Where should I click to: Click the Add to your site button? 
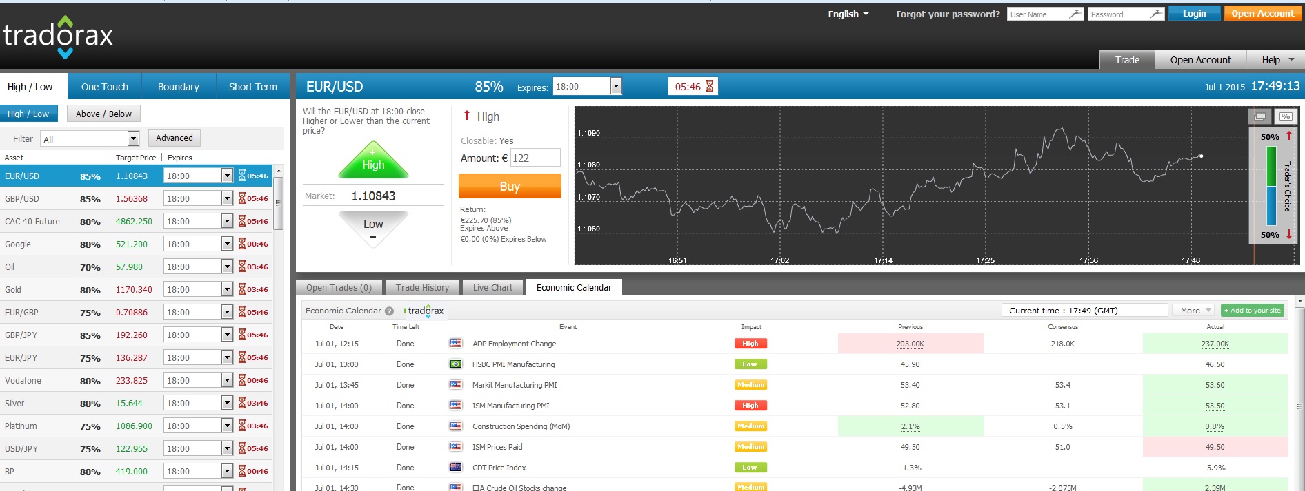(x=1253, y=311)
